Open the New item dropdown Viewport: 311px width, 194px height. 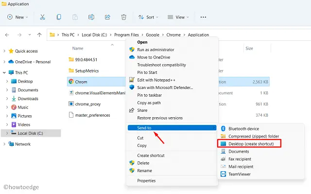click(x=17, y=17)
